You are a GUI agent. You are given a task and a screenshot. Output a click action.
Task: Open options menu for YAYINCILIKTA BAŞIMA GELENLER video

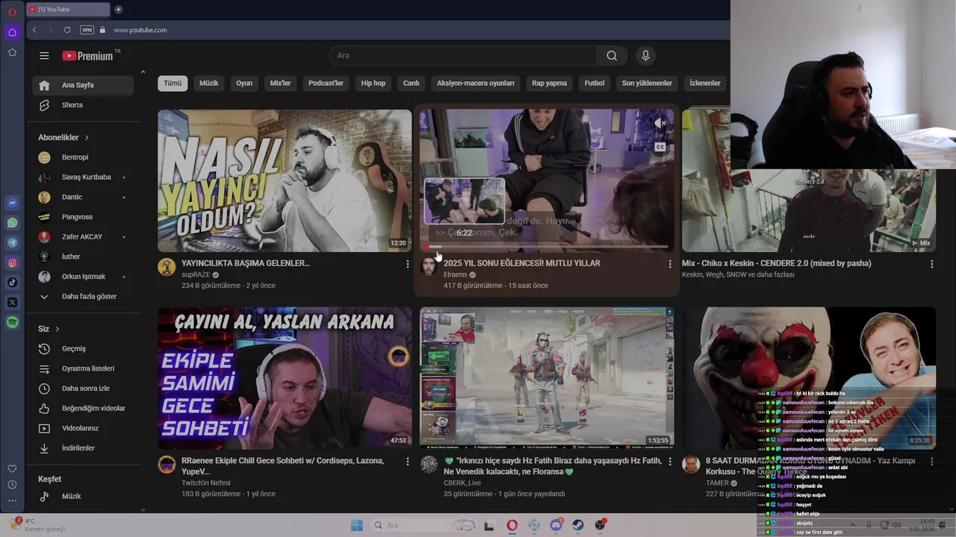(x=407, y=264)
